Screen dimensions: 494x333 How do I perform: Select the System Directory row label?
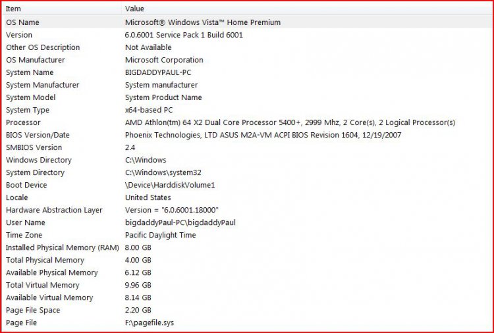pyautogui.click(x=35, y=173)
